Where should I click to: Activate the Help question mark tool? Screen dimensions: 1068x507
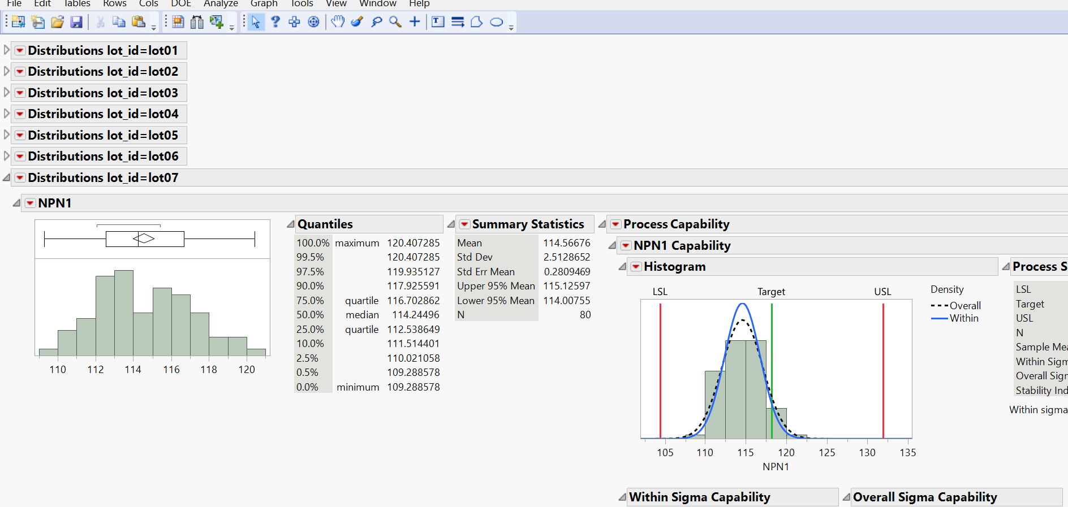pyautogui.click(x=275, y=22)
